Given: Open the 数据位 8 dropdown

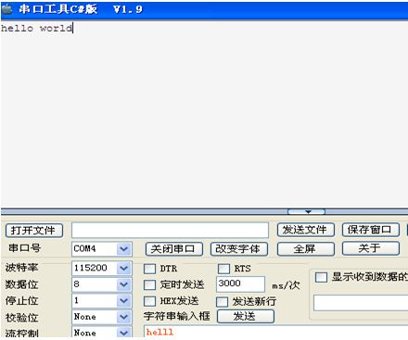Looking at the screenshot, I should coord(124,284).
